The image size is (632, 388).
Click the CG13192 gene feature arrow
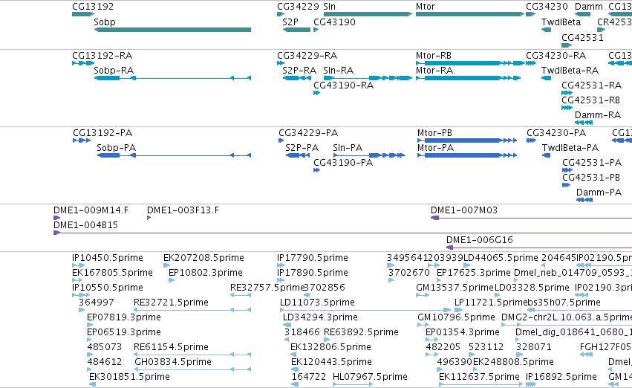click(83, 14)
